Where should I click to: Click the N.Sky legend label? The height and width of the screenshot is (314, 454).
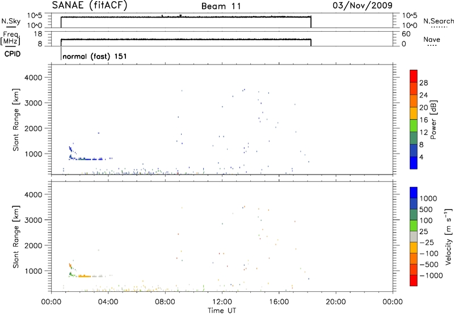11,21
